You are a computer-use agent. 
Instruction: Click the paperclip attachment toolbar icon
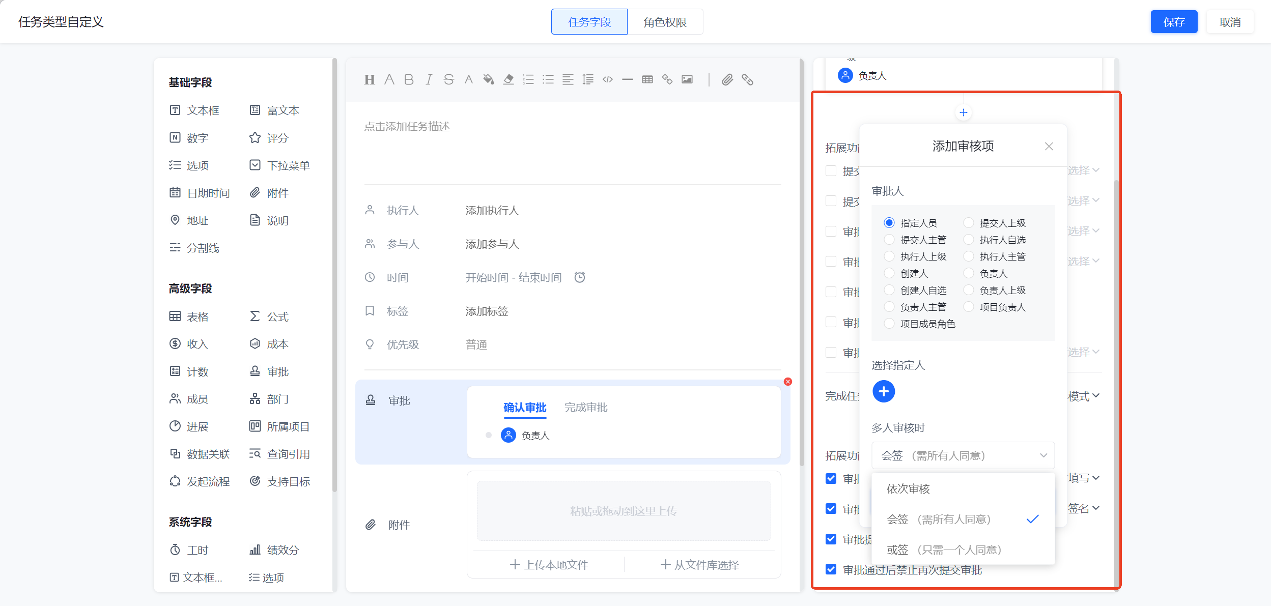[727, 80]
